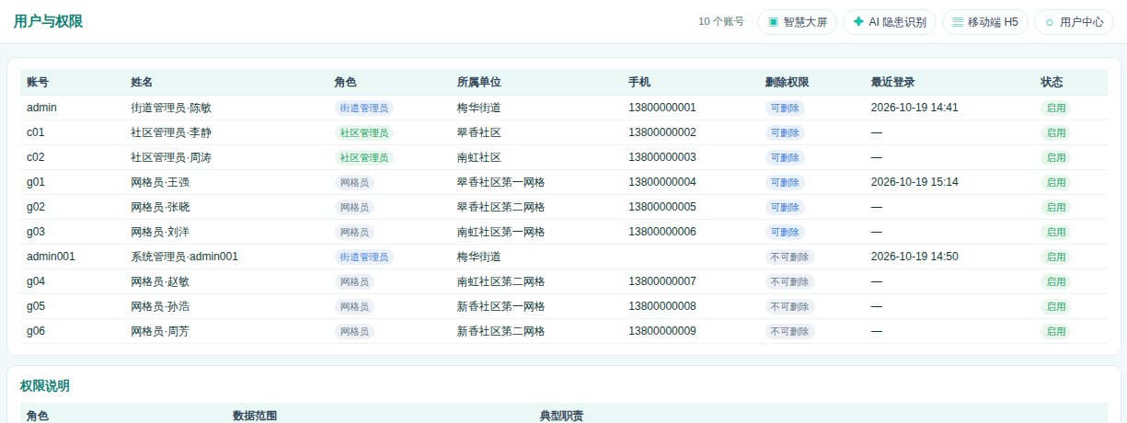The height and width of the screenshot is (423, 1127).
Task: Select account g02 cell
Action: pyautogui.click(x=36, y=207)
